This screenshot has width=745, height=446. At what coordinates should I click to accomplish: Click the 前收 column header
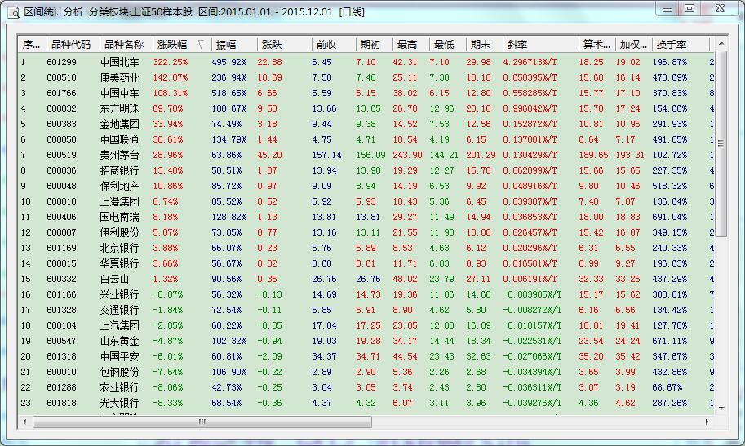[334, 45]
